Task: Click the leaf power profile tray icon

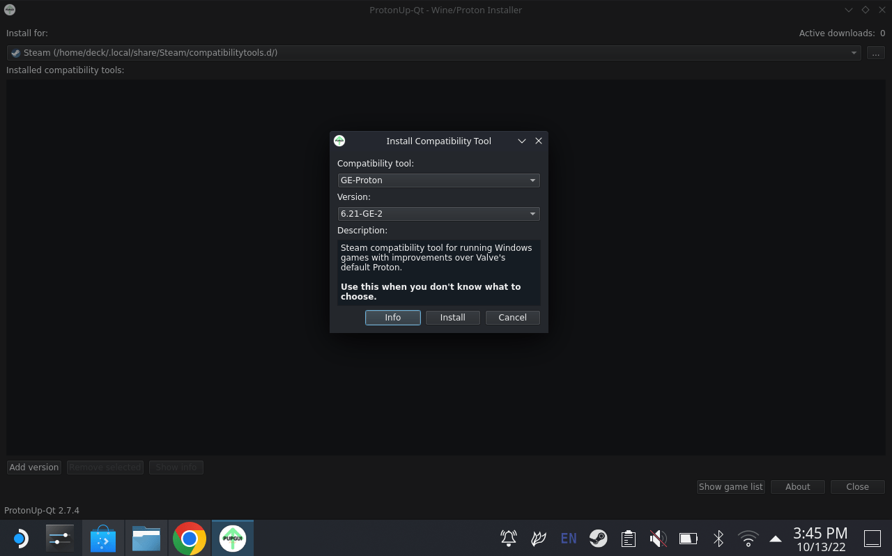Action: click(539, 539)
